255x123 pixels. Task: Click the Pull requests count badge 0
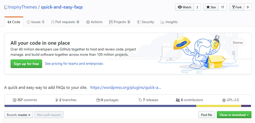tap(78, 22)
